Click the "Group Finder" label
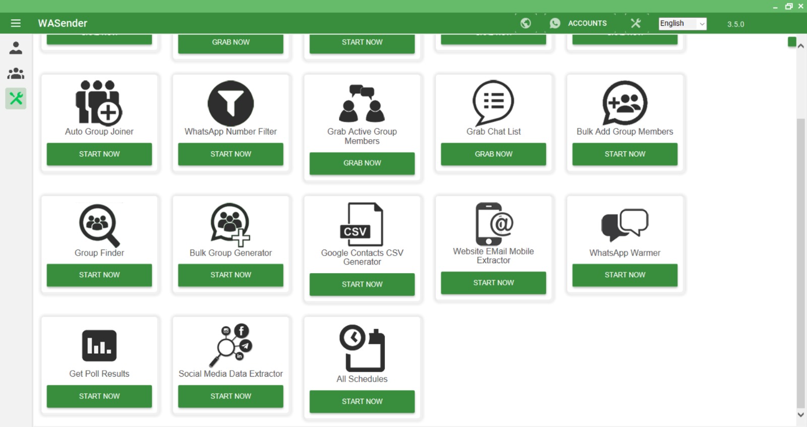 coord(99,253)
